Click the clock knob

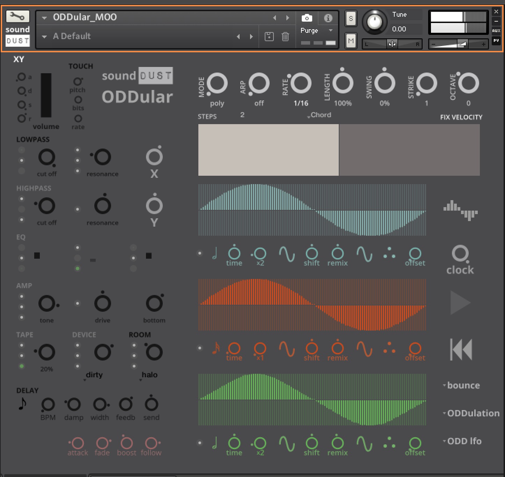(460, 253)
